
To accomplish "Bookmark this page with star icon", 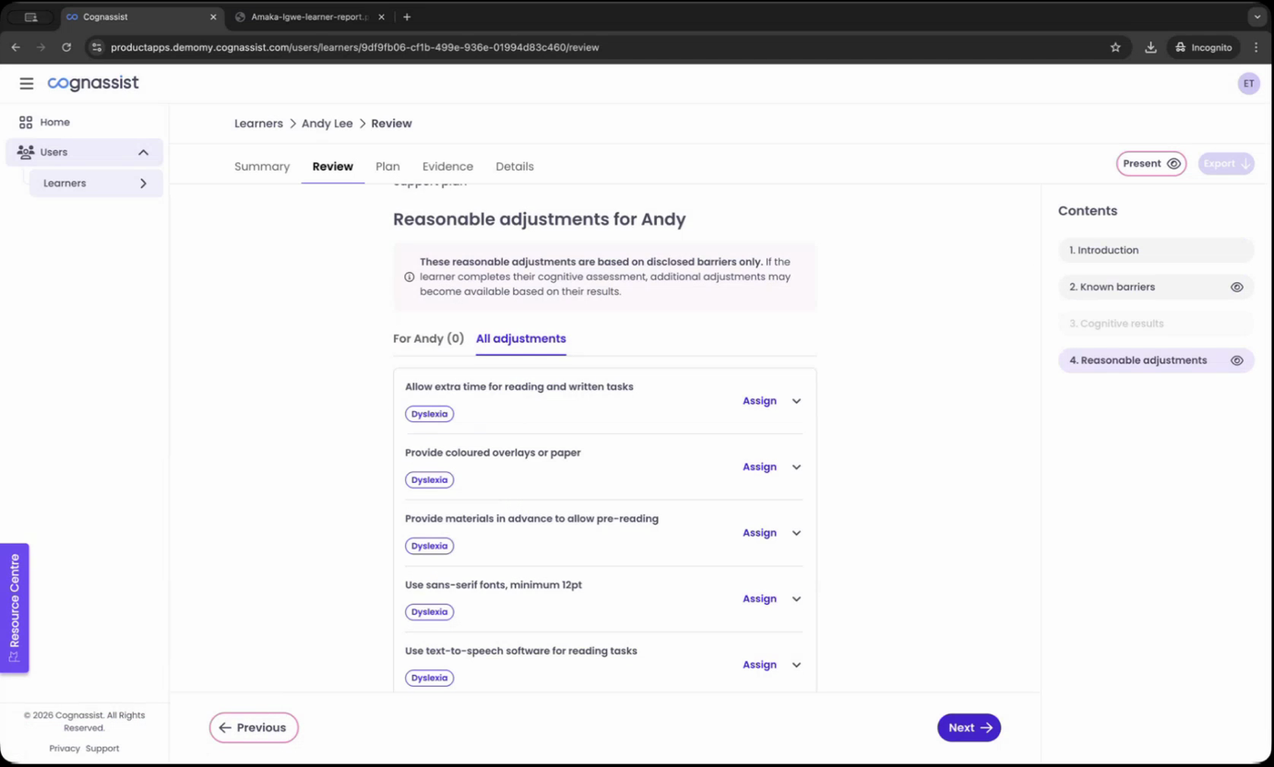I will click(x=1115, y=47).
